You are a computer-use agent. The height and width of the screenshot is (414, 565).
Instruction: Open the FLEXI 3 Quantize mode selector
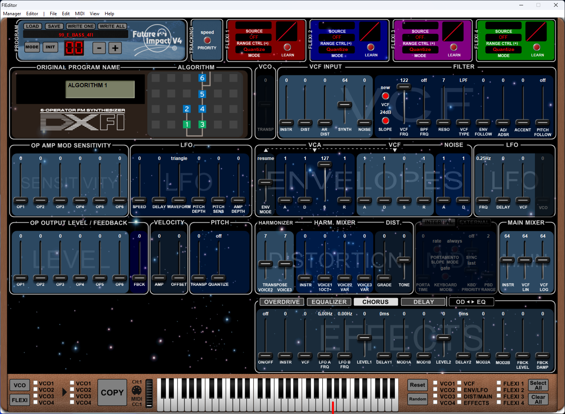[x=420, y=50]
